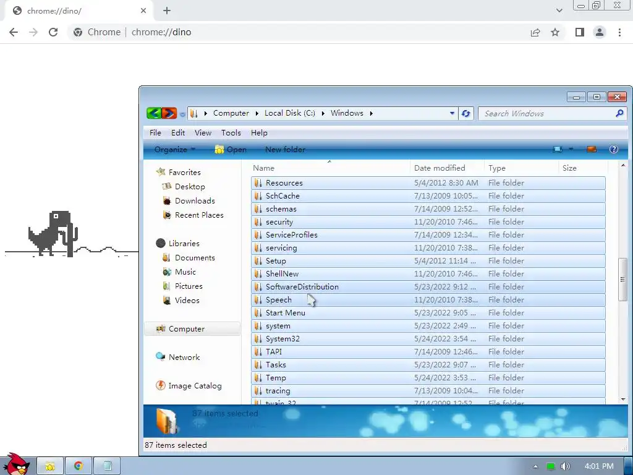Click Local Disk (C:) in the breadcrumb
Screen dimensions: 633x475
[290, 114]
